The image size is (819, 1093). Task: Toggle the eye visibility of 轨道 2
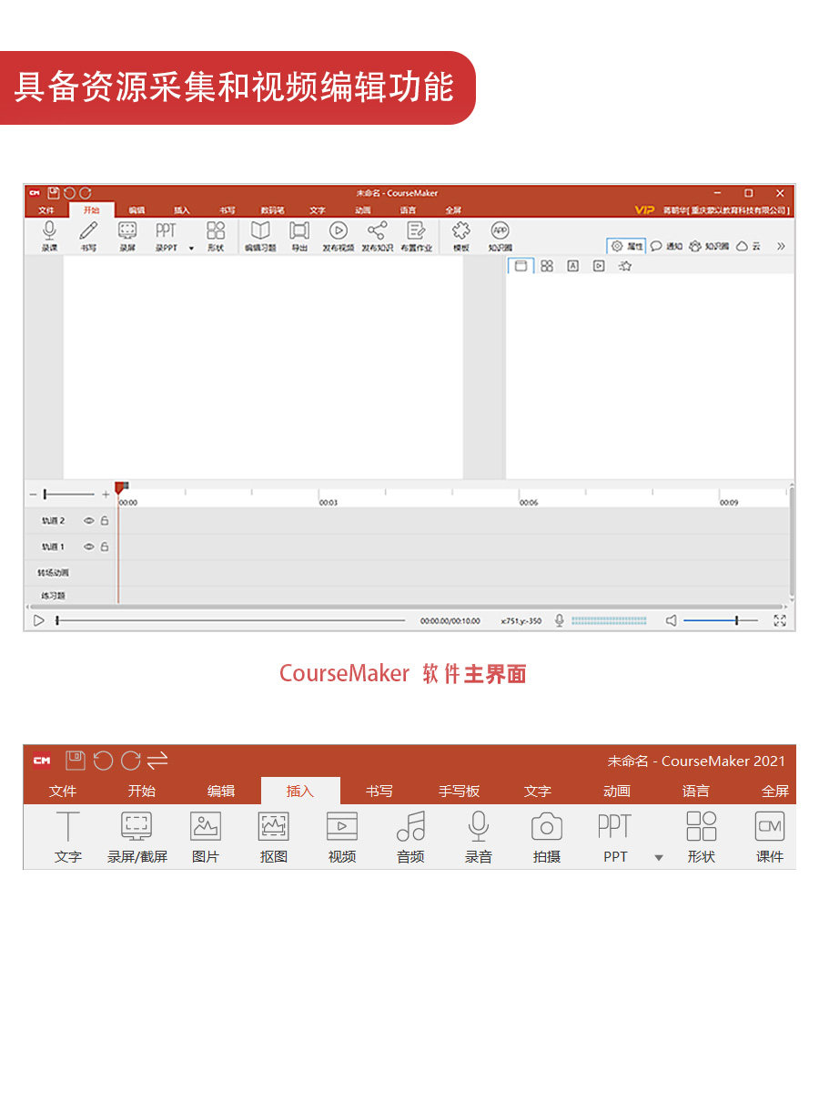89,521
